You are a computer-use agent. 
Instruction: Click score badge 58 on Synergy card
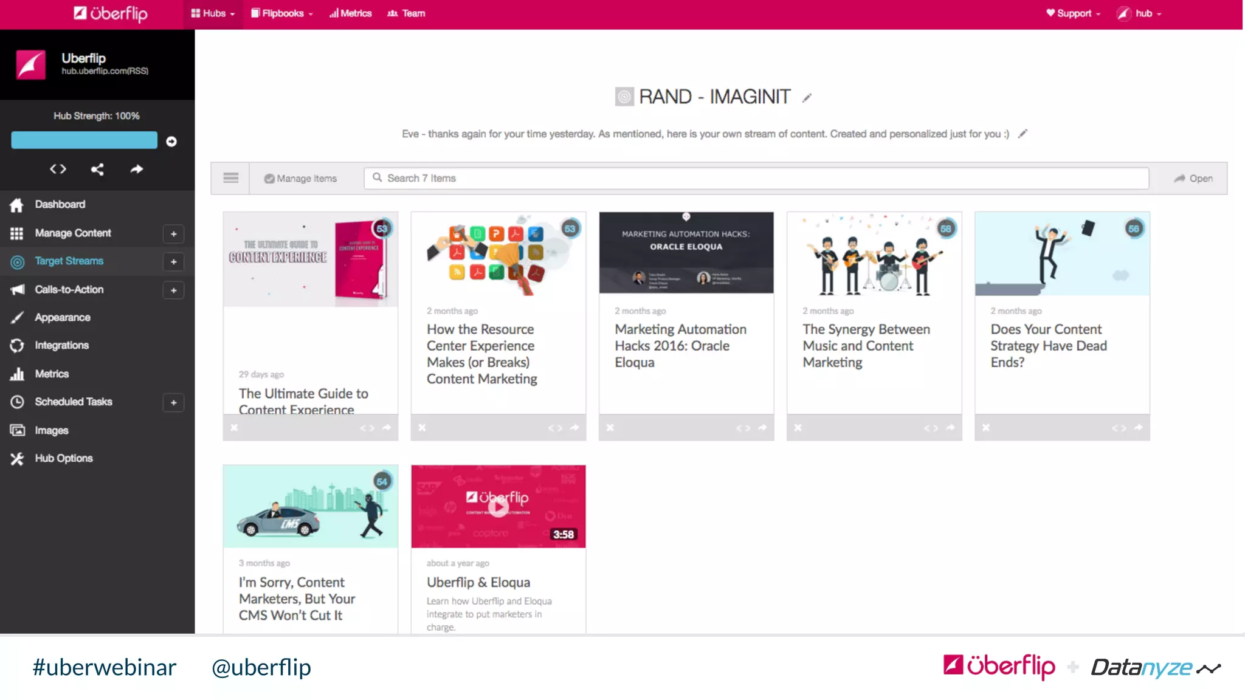point(945,228)
